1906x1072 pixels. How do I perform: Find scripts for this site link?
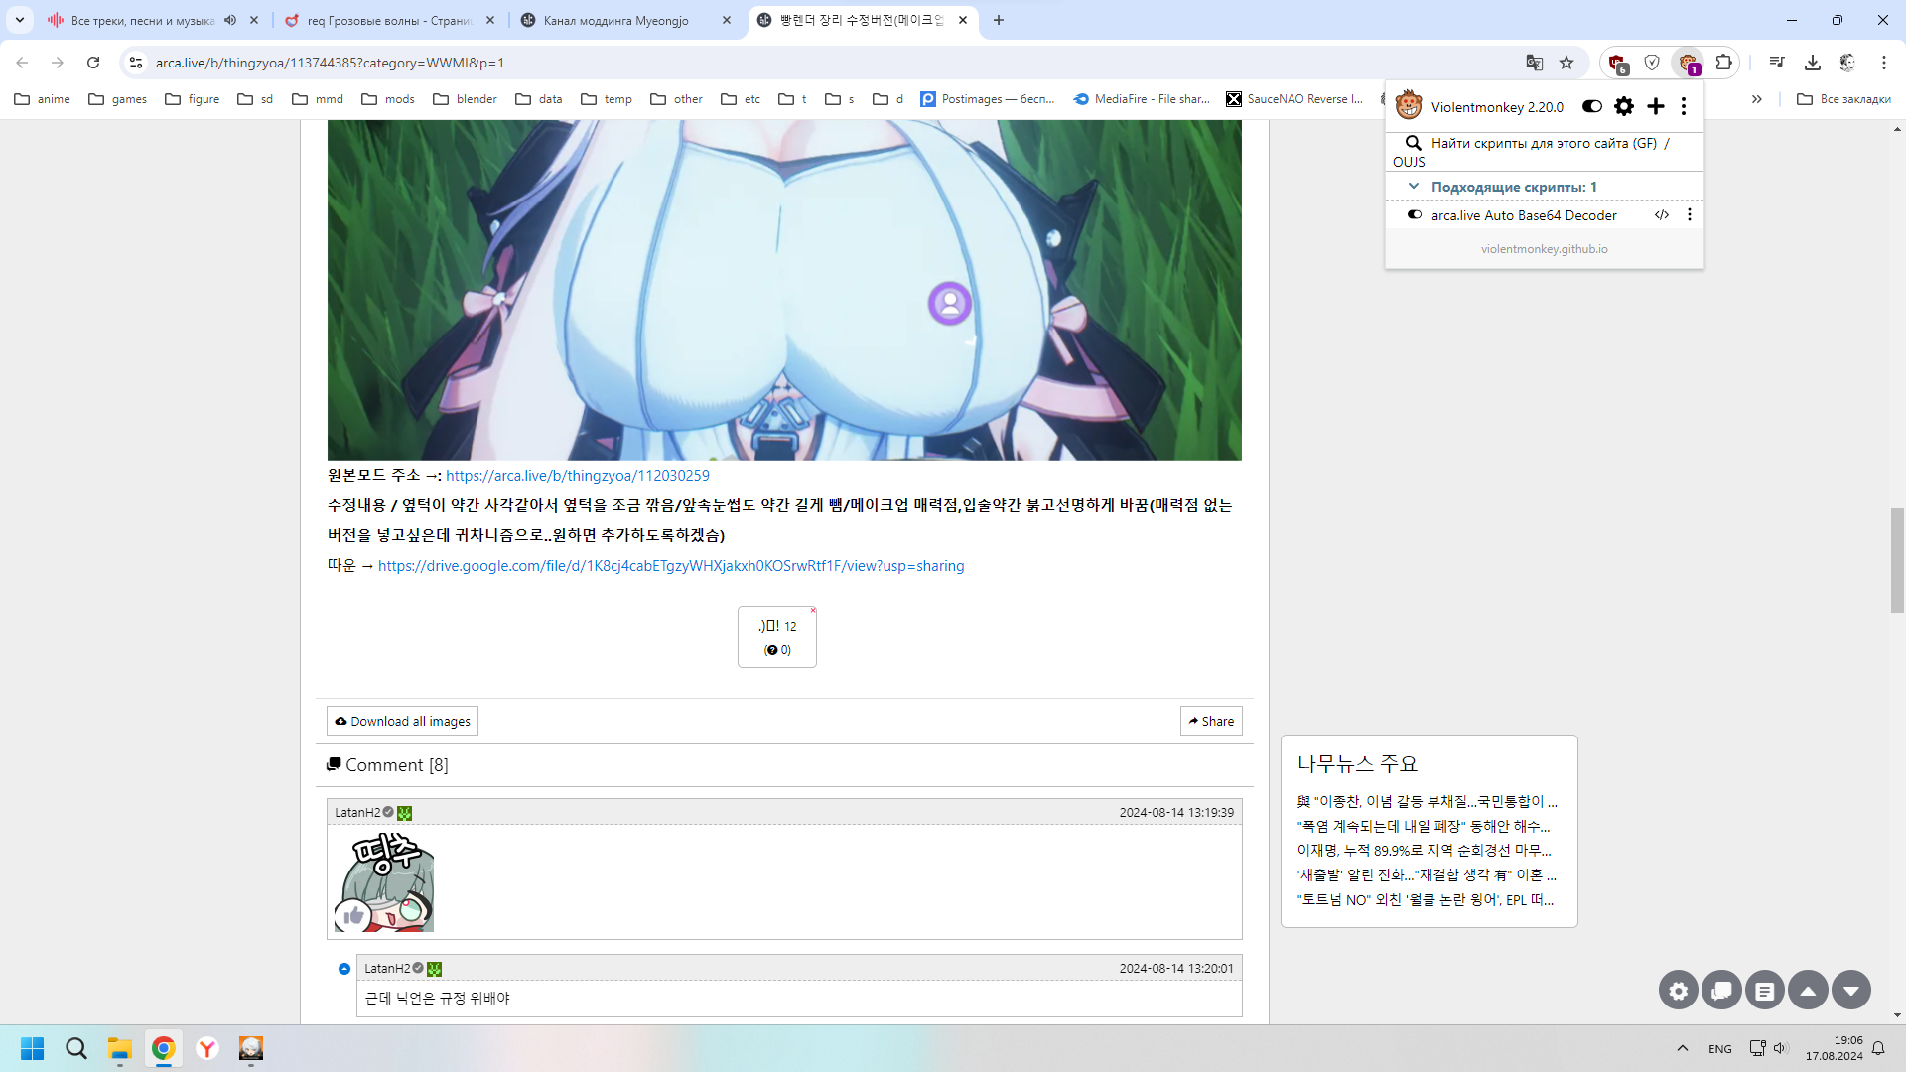(x=1544, y=143)
